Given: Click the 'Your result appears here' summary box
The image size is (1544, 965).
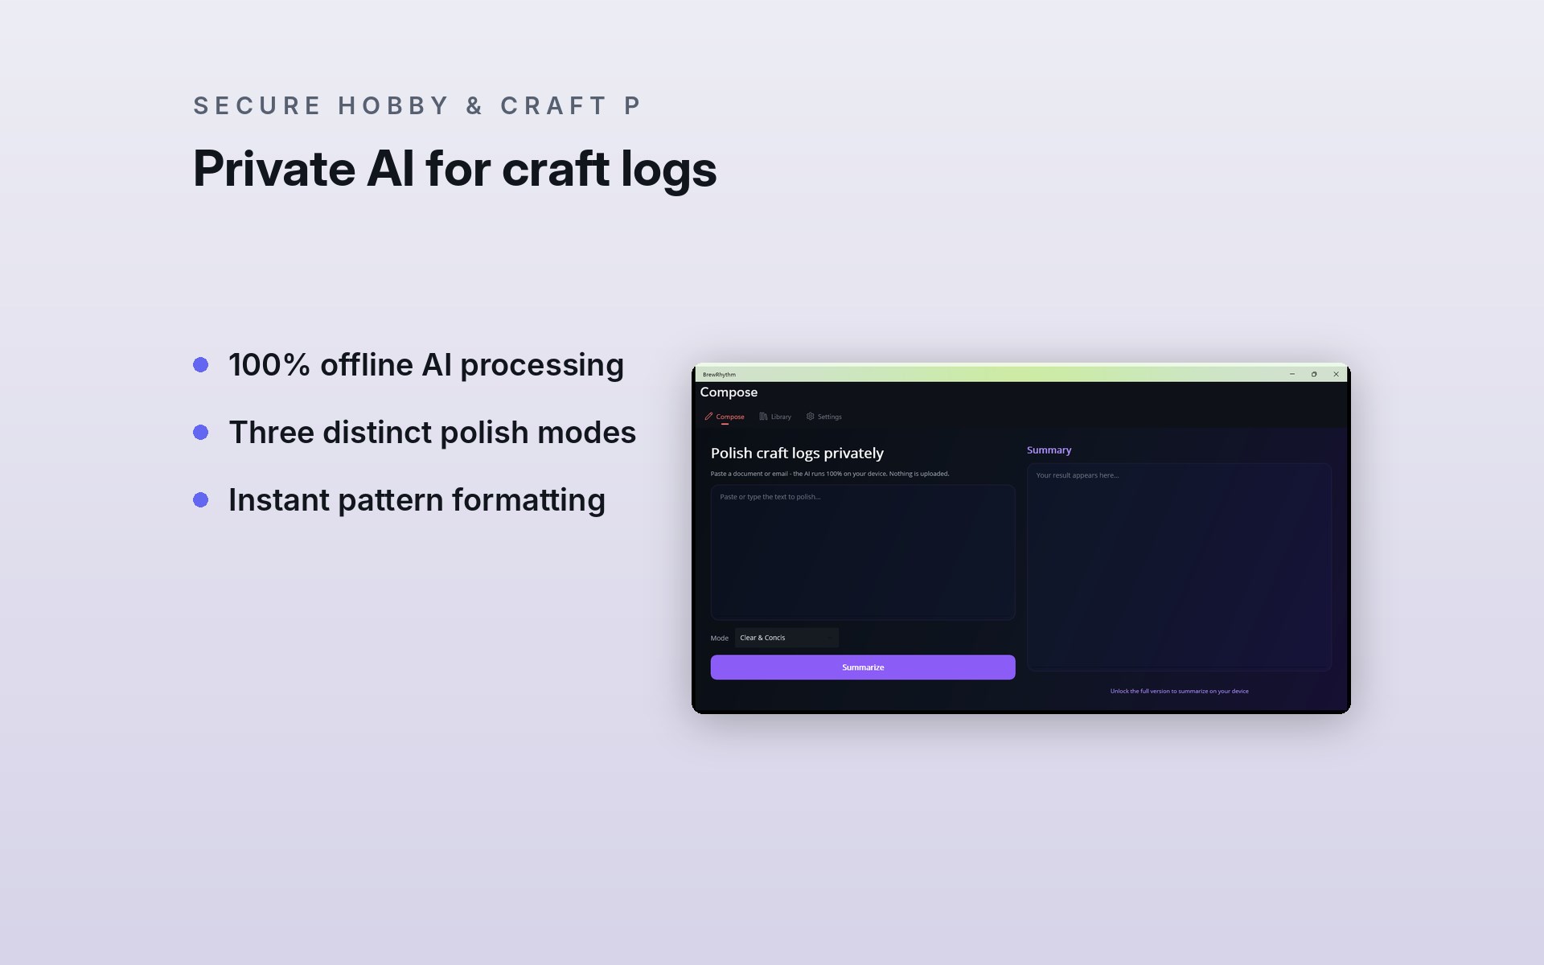Looking at the screenshot, I should 1179,567.
